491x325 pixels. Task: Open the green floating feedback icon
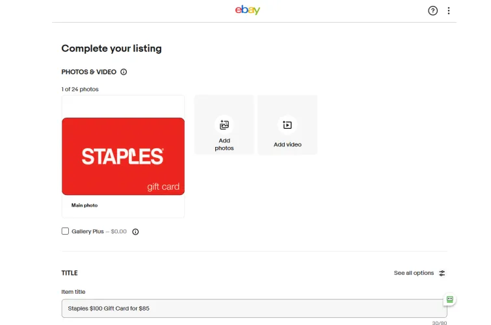pos(449,300)
